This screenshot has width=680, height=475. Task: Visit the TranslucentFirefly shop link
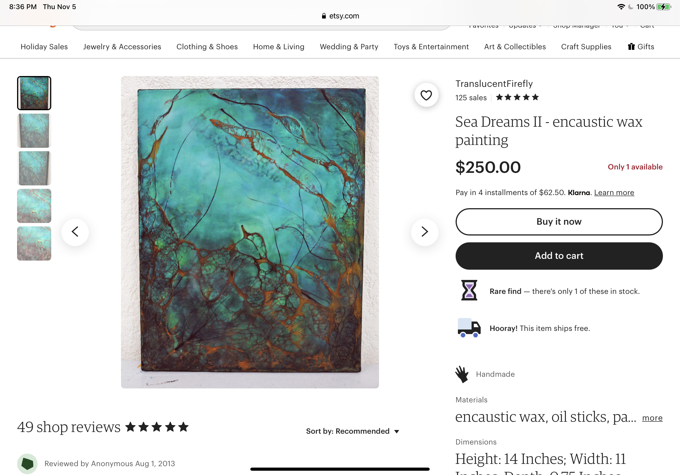494,84
